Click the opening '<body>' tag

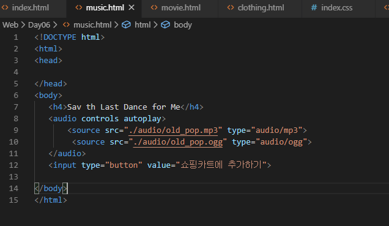[48, 96]
